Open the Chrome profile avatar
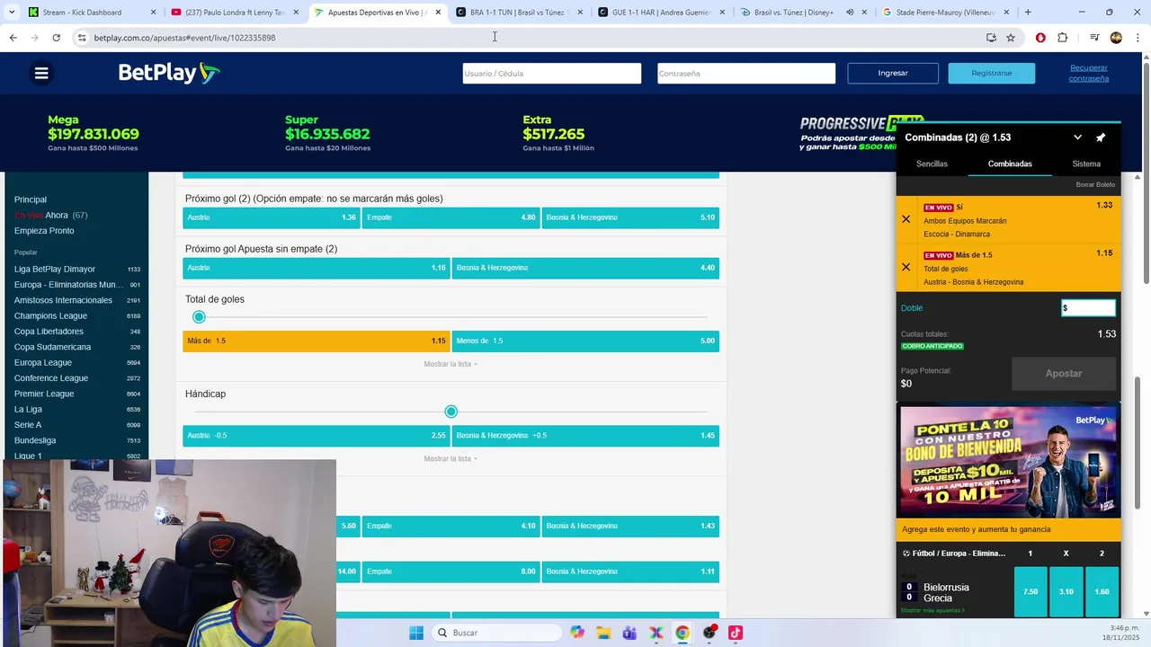Image resolution: width=1151 pixels, height=647 pixels. click(1116, 38)
